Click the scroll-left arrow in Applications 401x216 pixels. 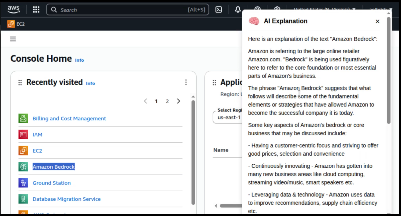[x=216, y=206]
